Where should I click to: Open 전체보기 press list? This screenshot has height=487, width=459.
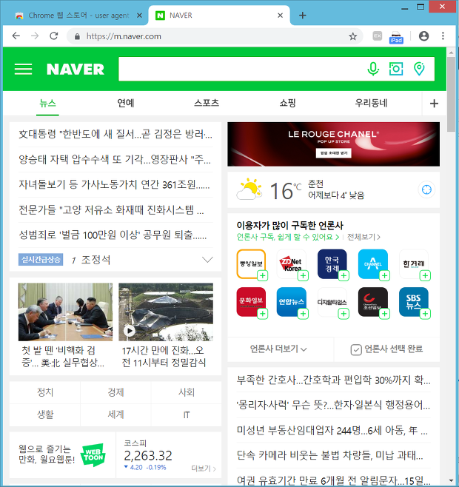coord(363,238)
